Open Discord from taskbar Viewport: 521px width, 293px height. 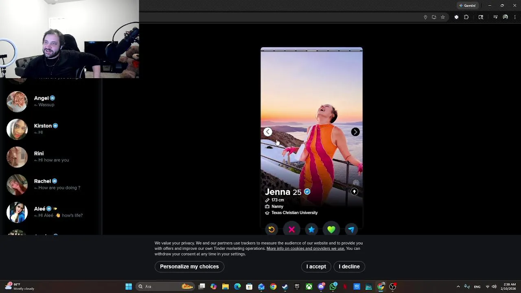(321, 286)
